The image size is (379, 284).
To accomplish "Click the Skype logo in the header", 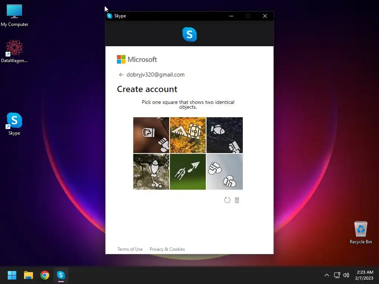I will [189, 34].
